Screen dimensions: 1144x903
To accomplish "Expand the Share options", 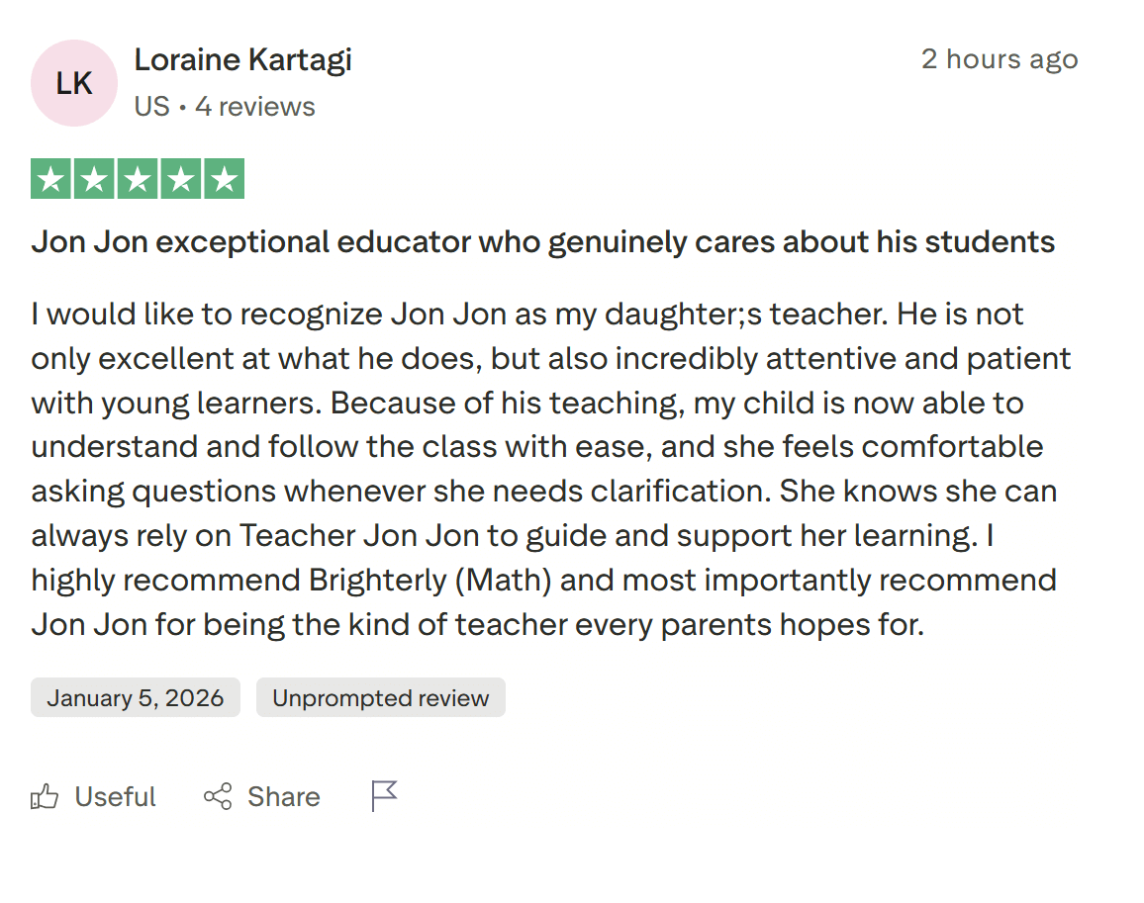I will click(x=261, y=796).
